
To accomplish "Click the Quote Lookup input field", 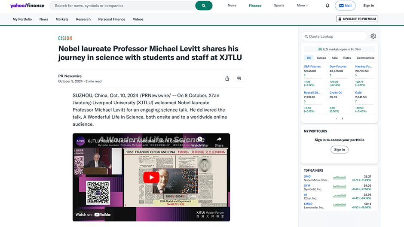I will click(x=334, y=36).
